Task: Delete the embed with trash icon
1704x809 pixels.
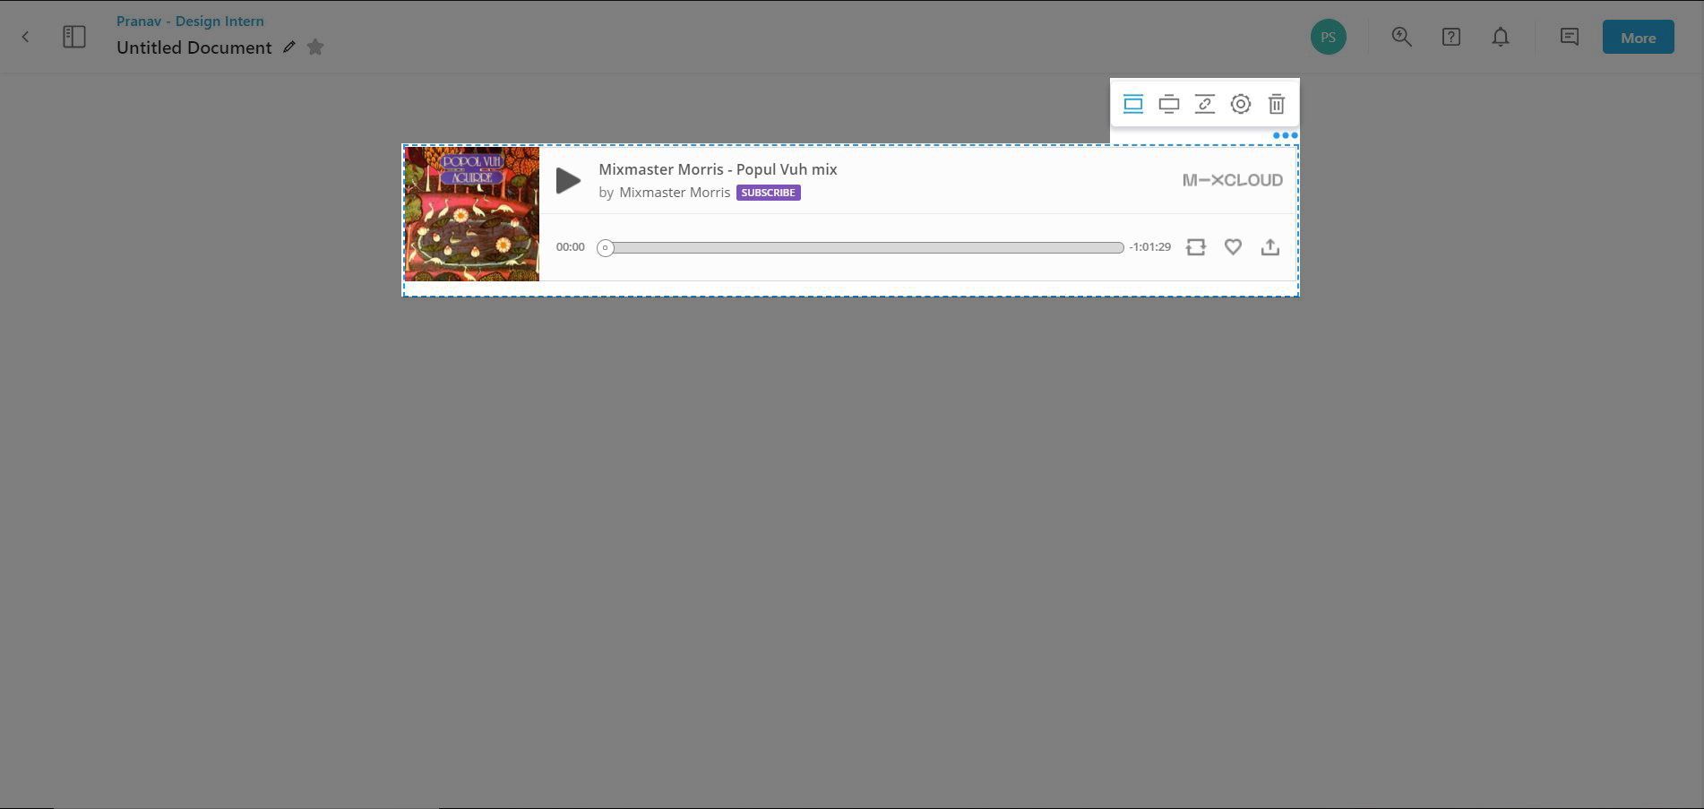Action: (1277, 104)
